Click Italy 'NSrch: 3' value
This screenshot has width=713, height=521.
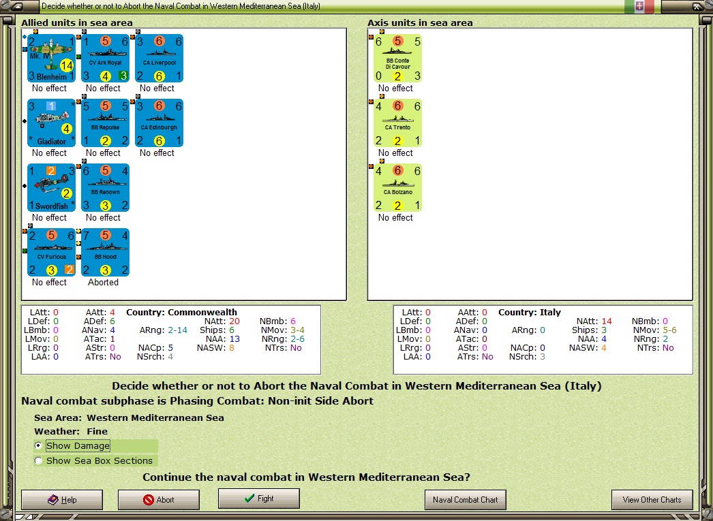tap(527, 357)
